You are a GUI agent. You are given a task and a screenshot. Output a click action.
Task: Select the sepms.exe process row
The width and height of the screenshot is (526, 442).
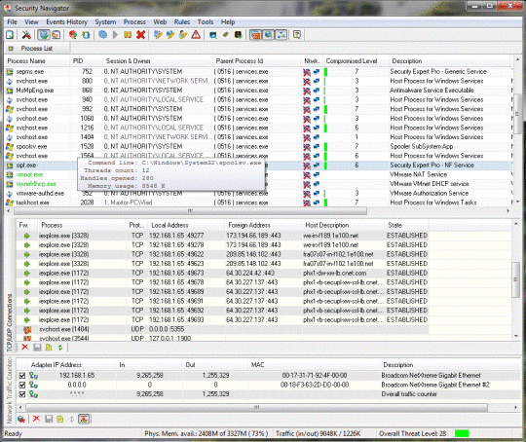tap(258, 71)
